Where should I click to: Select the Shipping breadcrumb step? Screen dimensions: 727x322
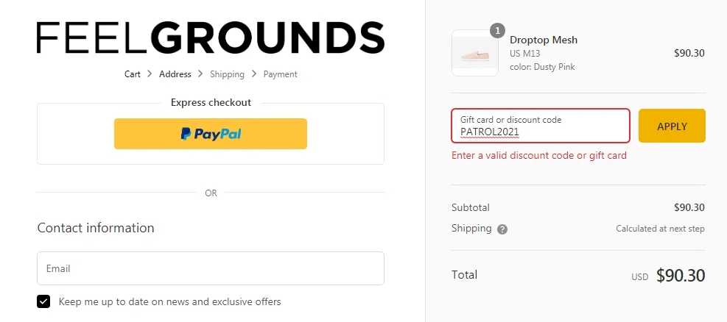(227, 74)
